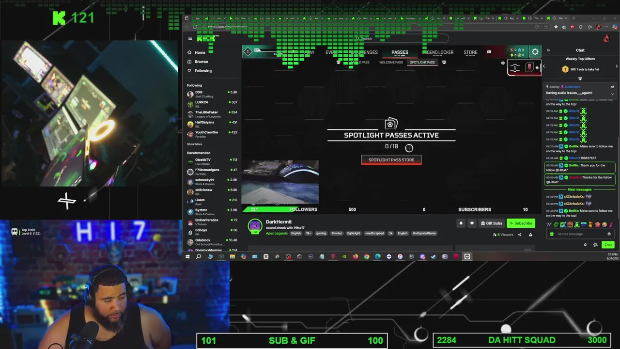Image resolution: width=620 pixels, height=349 pixels.
Task: Expand the pinned message chevron
Action: click(x=612, y=94)
